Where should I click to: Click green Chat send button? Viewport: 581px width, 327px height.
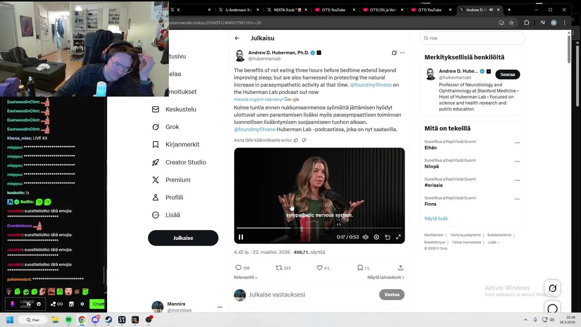[98, 304]
